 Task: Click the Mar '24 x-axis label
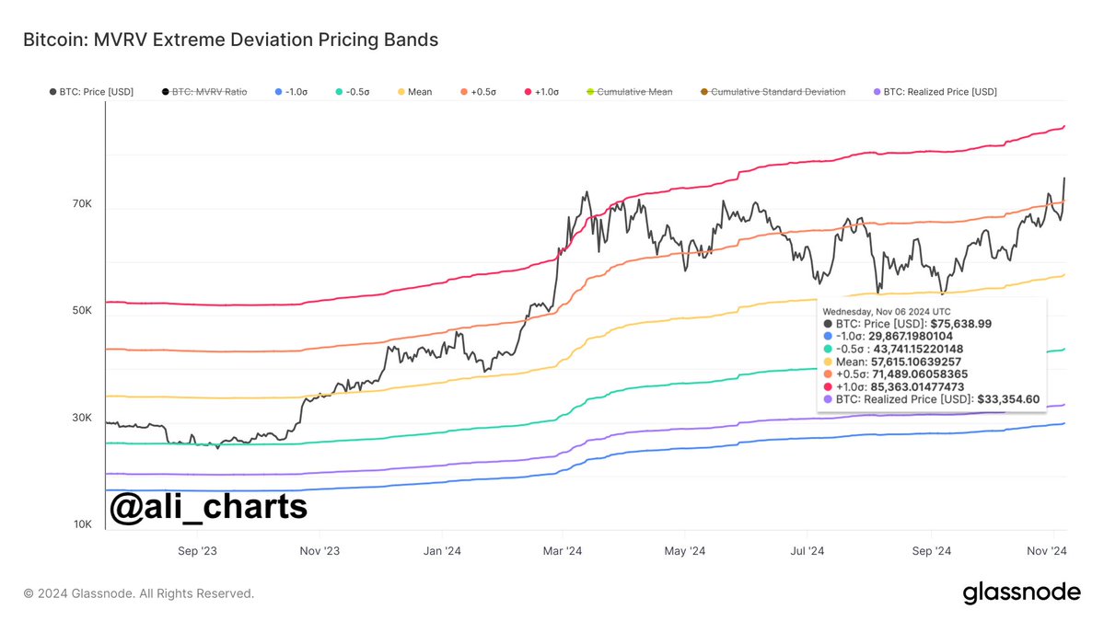pyautogui.click(x=562, y=551)
